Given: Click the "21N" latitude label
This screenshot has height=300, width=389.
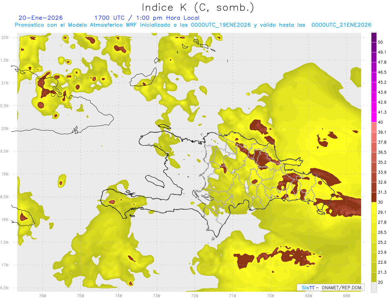Looking at the screenshot, I should point(5,83).
